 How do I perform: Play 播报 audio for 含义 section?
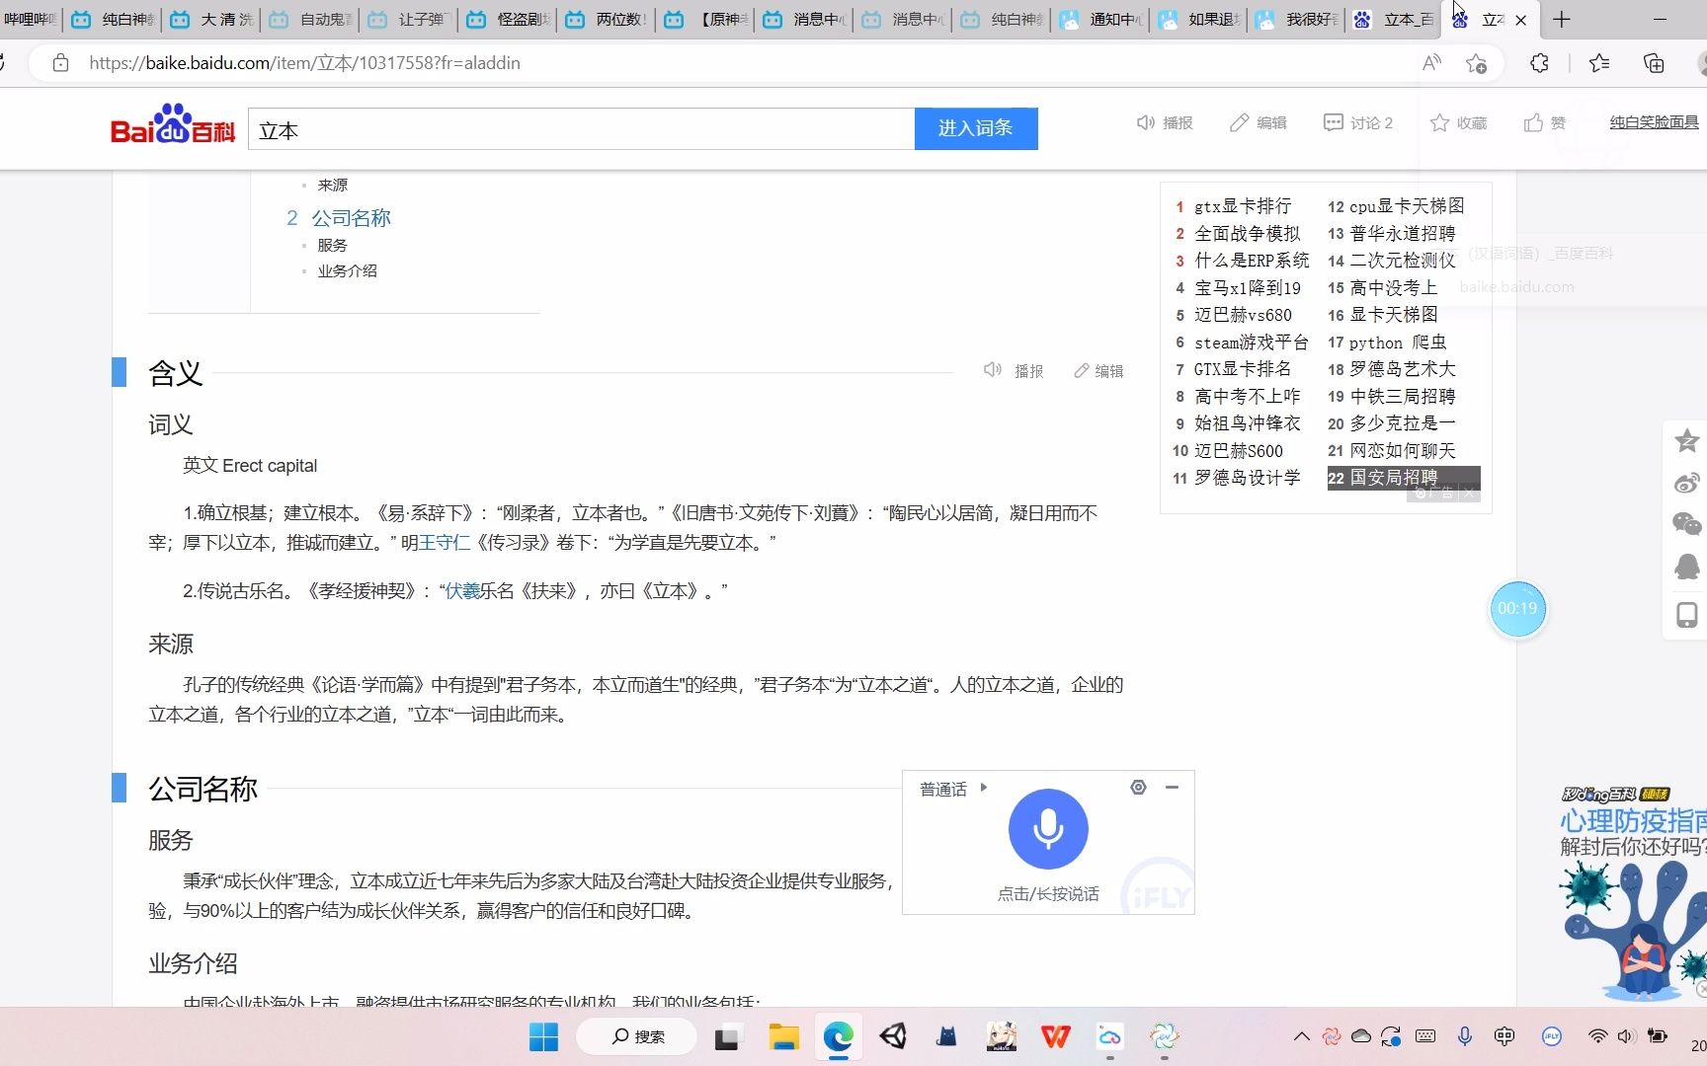pyautogui.click(x=1014, y=370)
